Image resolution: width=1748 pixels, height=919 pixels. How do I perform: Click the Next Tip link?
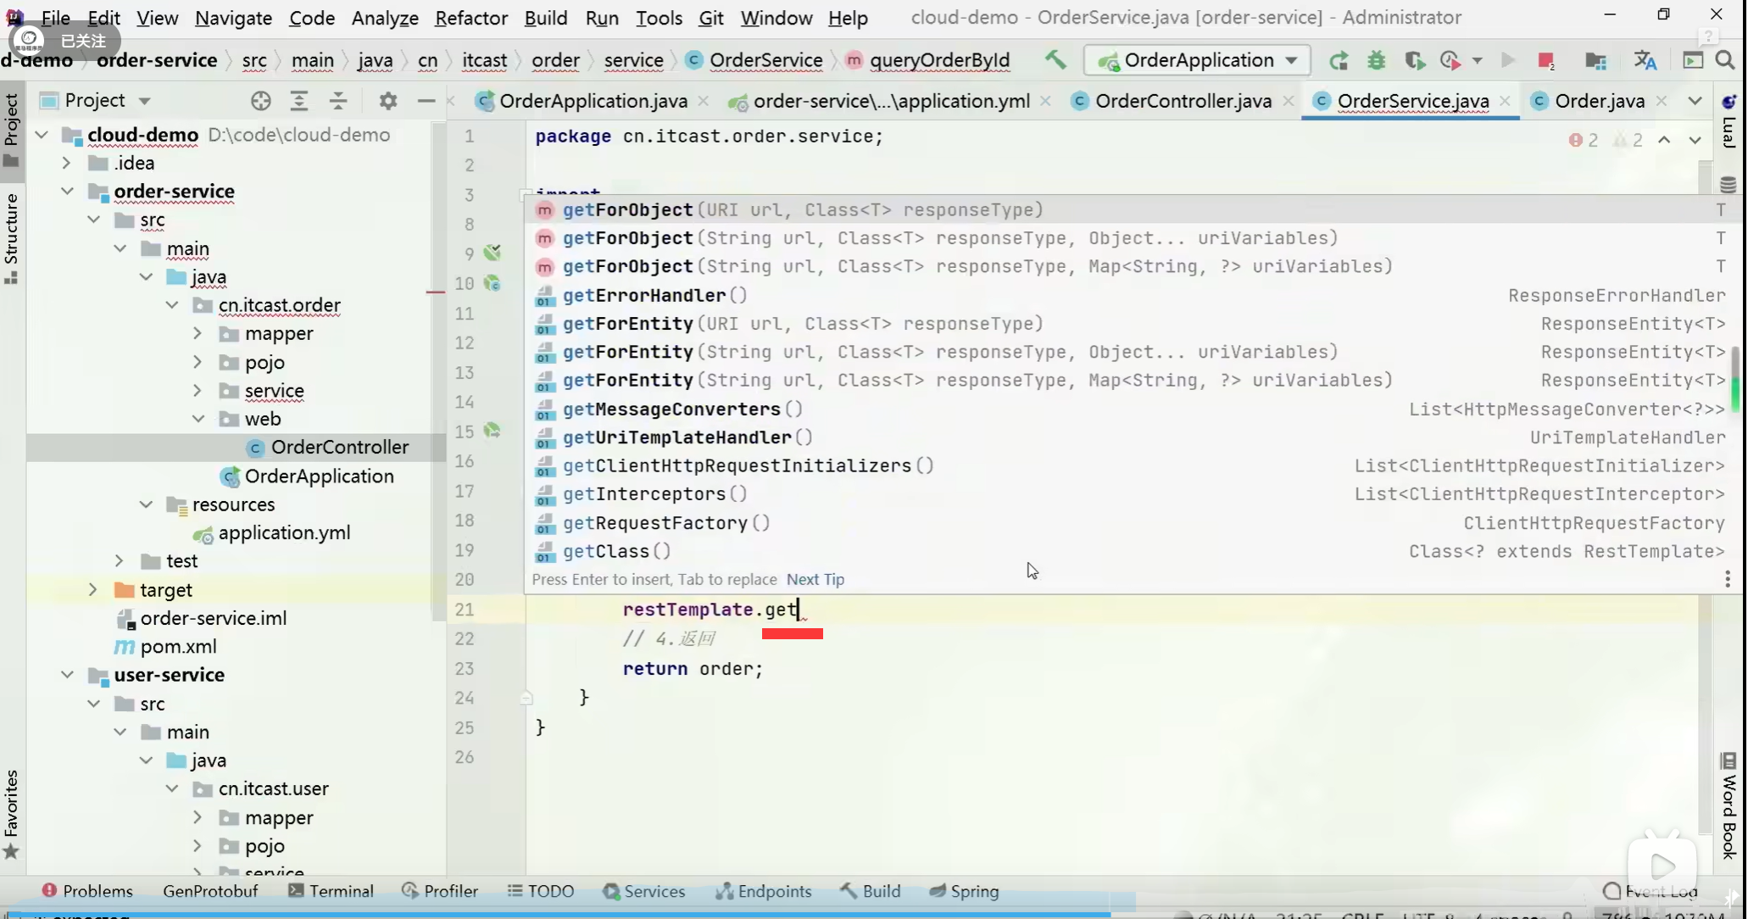[815, 579]
